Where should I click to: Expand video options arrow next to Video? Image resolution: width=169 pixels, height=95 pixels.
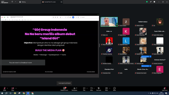click(16, 88)
